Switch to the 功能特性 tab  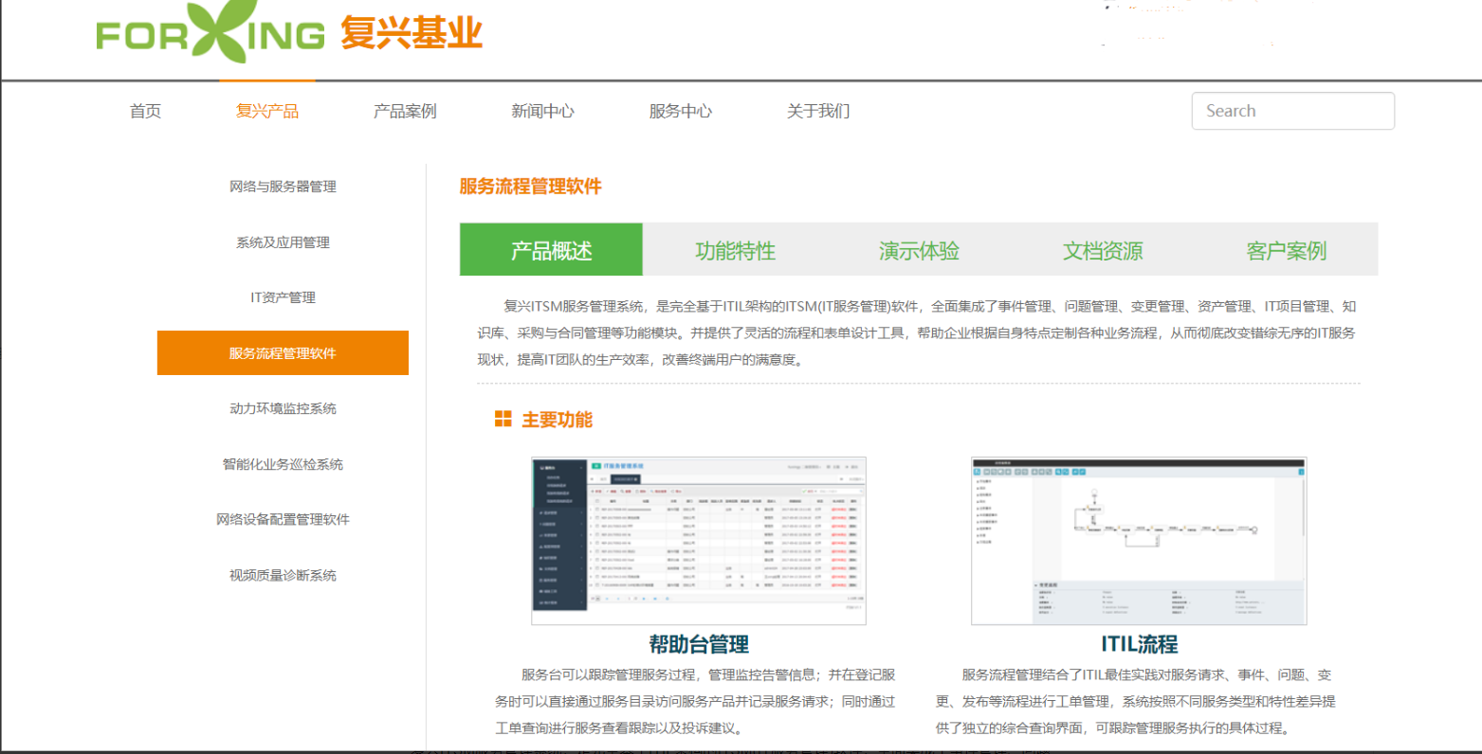(735, 250)
